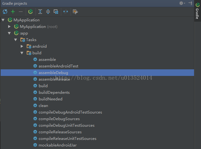Image resolution: width=201 pixels, height=149 pixels.
Task: Select the buildNeeded task
Action: pyautogui.click(x=97, y=99)
